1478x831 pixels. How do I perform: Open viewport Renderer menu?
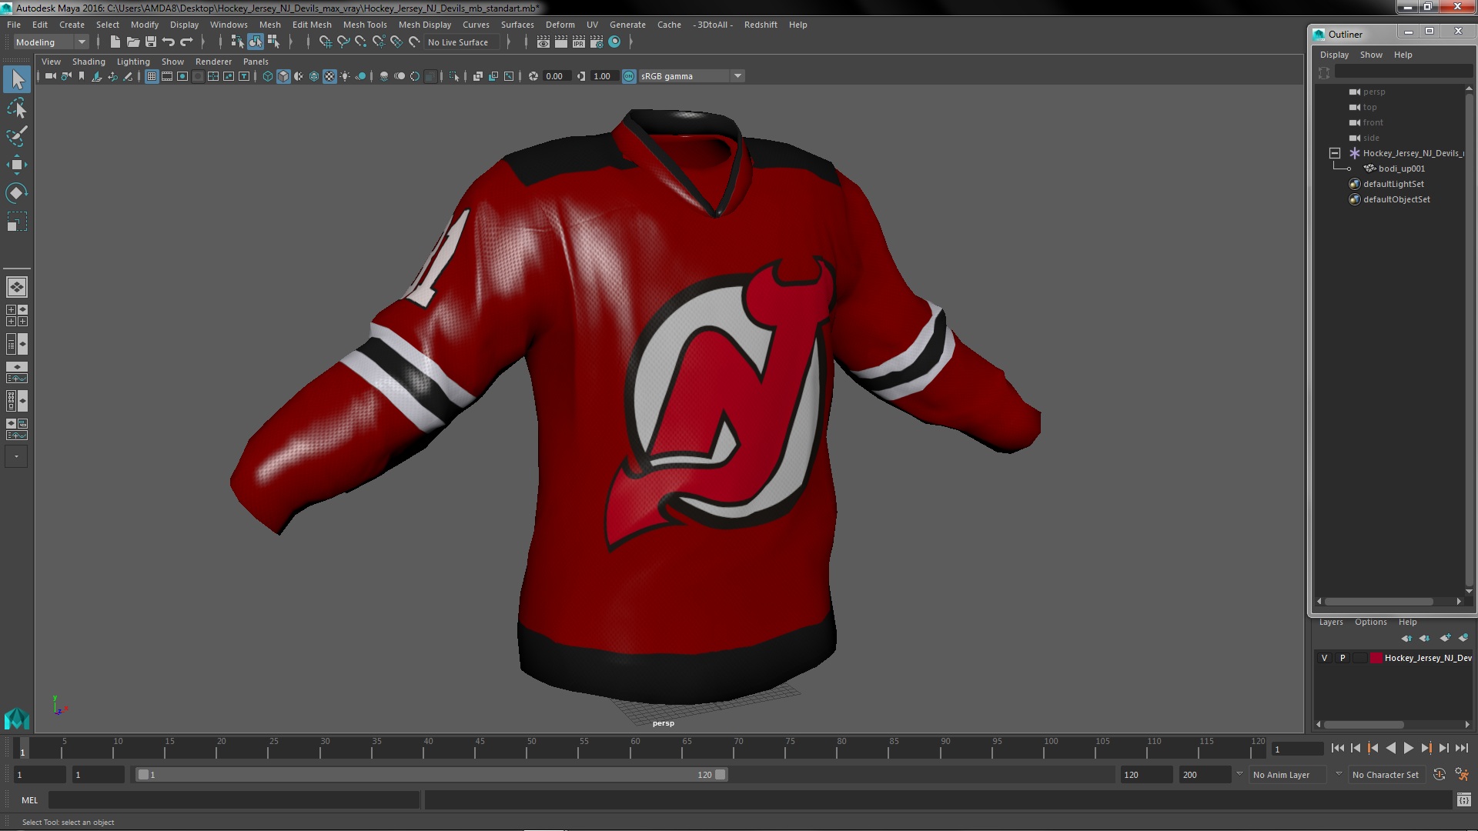click(x=213, y=62)
